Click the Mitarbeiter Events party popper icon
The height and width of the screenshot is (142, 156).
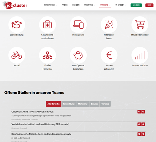click(109, 25)
